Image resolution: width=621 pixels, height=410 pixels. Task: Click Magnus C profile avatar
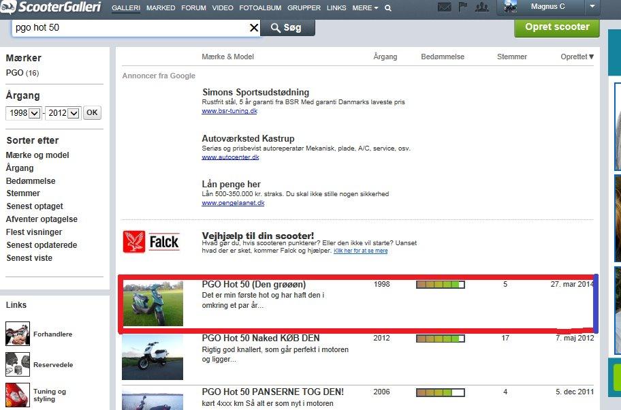pyautogui.click(x=510, y=7)
